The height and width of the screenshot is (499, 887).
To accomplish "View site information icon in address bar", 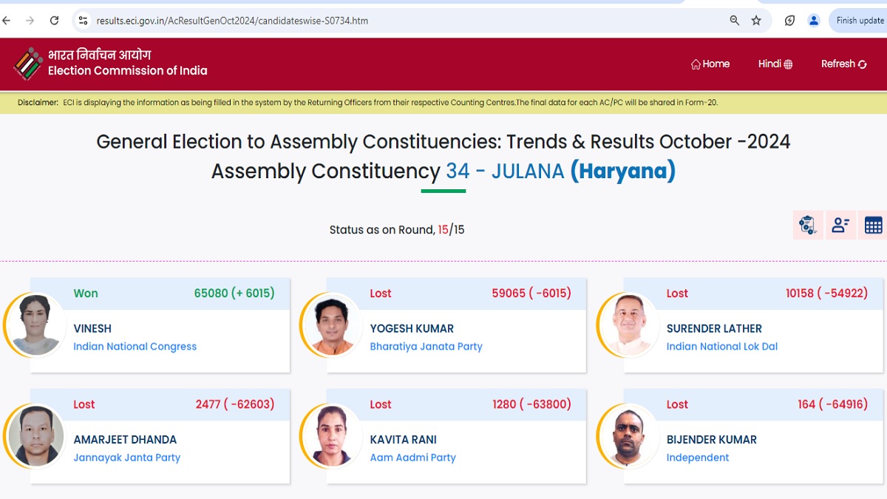I will 83,21.
